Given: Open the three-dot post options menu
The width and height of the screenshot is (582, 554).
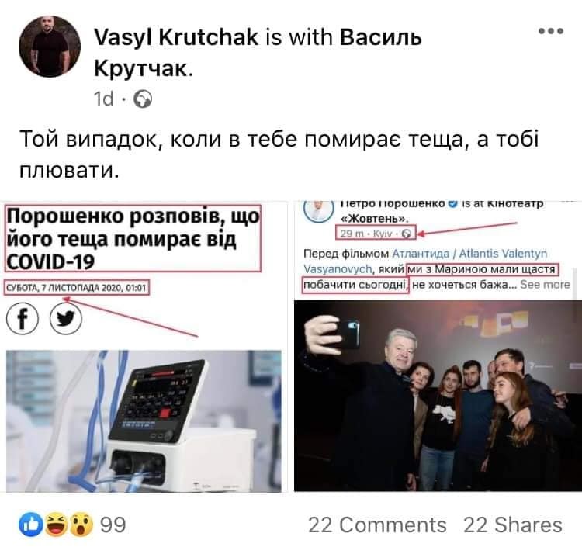Looking at the screenshot, I should click(551, 31).
